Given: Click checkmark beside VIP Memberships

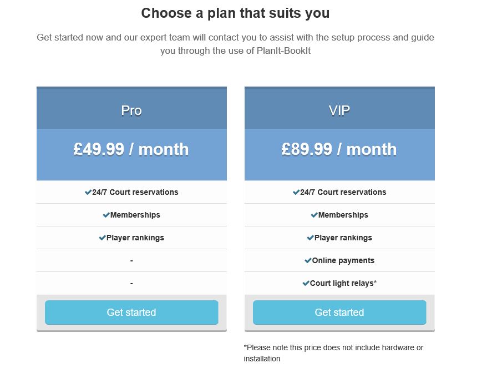Looking at the screenshot, I should pyautogui.click(x=314, y=215).
